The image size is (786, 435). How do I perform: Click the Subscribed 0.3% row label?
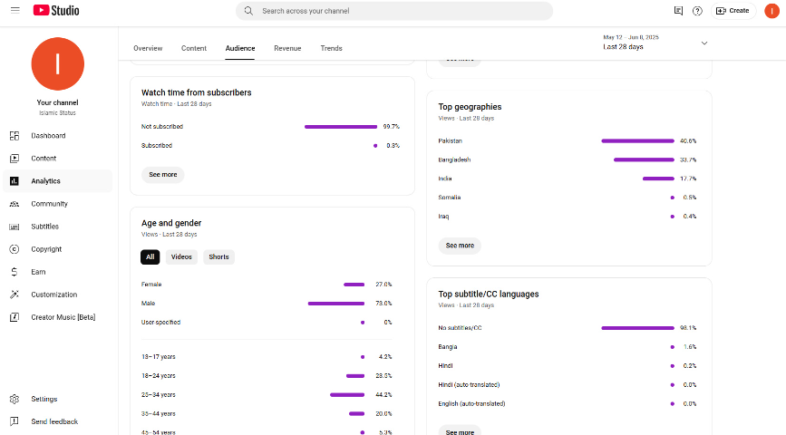pyautogui.click(x=157, y=145)
